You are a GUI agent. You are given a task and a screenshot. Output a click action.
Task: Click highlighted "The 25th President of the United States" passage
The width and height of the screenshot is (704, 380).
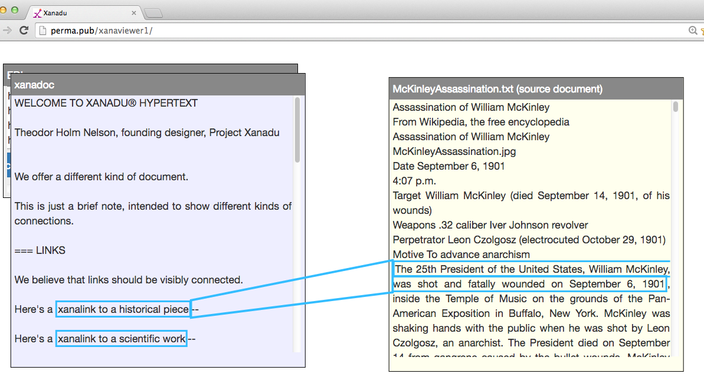pyautogui.click(x=532, y=276)
